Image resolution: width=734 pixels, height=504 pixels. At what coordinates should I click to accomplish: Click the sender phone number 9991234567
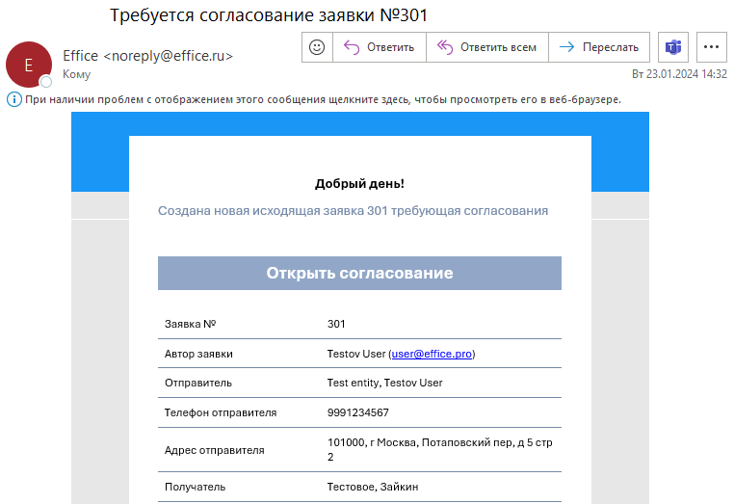[358, 412]
